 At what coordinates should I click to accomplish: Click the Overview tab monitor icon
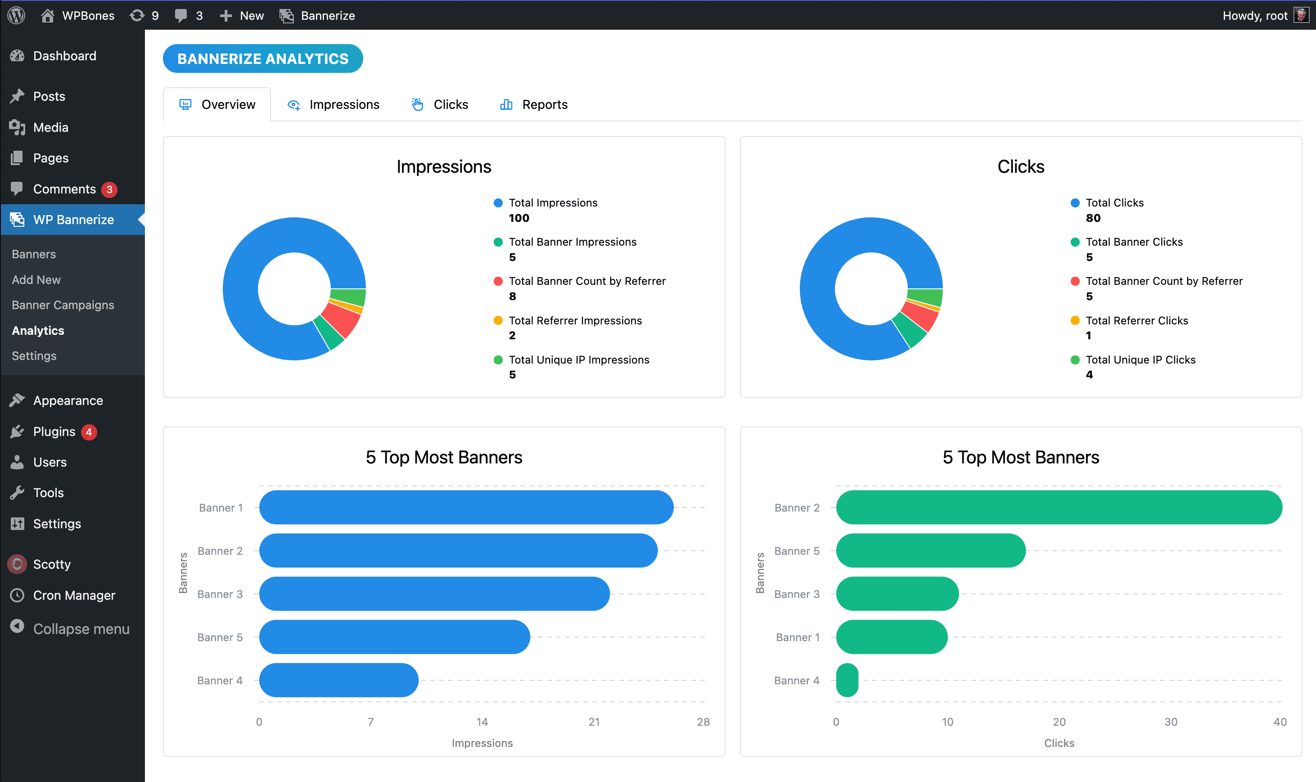(185, 104)
